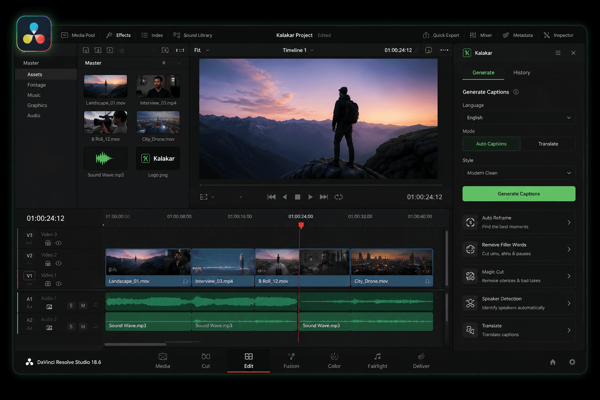Image resolution: width=600 pixels, height=400 pixels.
Task: Hide the Video 1 track with eye icon
Action: (x=59, y=284)
